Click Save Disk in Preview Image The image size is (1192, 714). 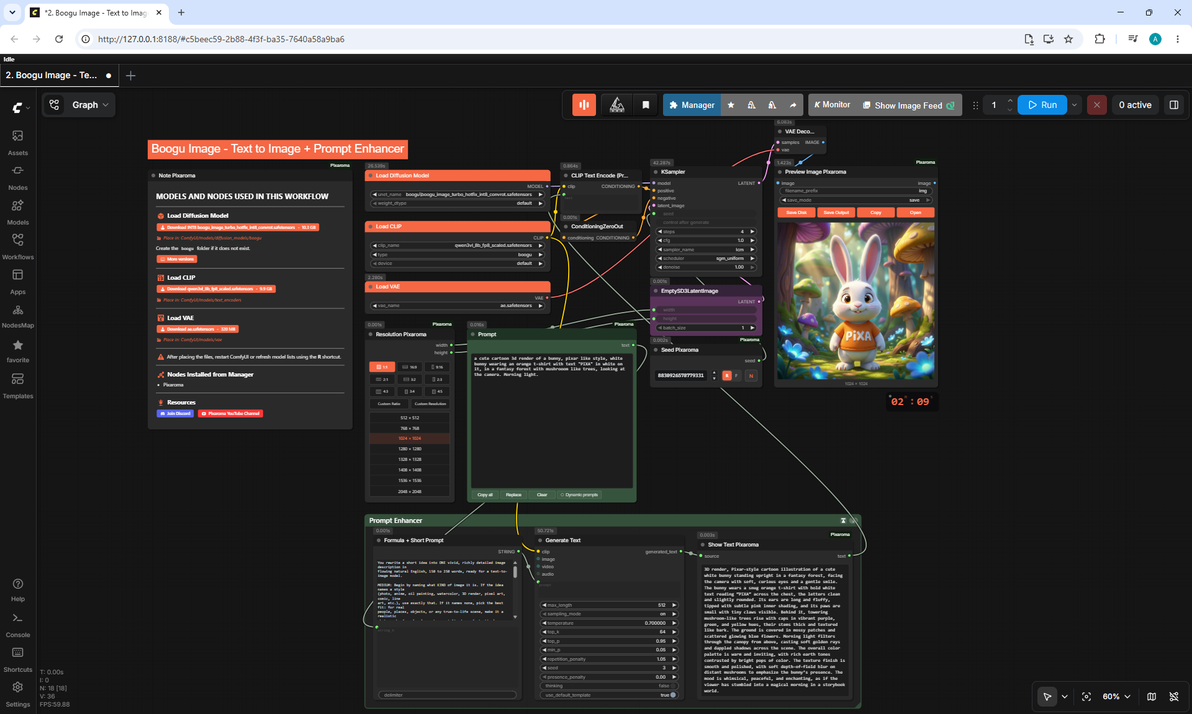797,213
